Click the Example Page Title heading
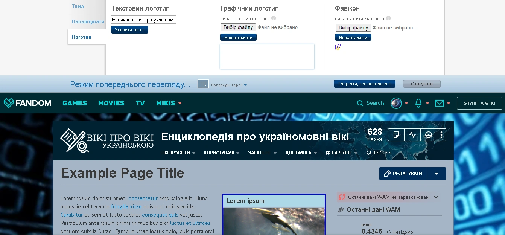 [122, 173]
